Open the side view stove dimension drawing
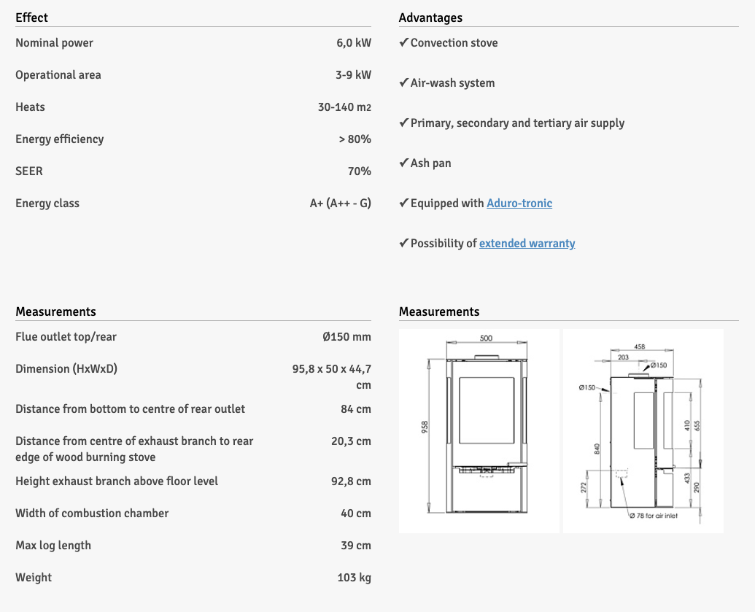The image size is (755, 612). (643, 430)
